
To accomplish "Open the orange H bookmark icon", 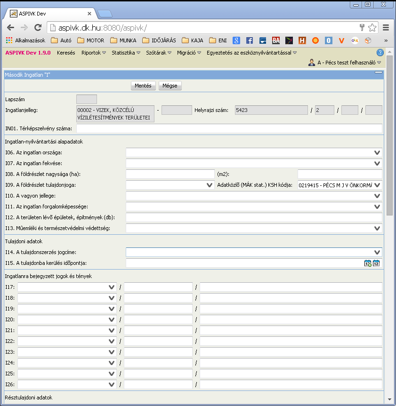I will point(302,40).
